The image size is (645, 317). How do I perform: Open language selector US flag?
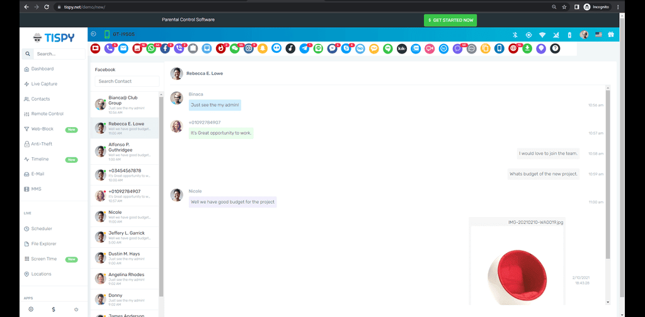[598, 35]
